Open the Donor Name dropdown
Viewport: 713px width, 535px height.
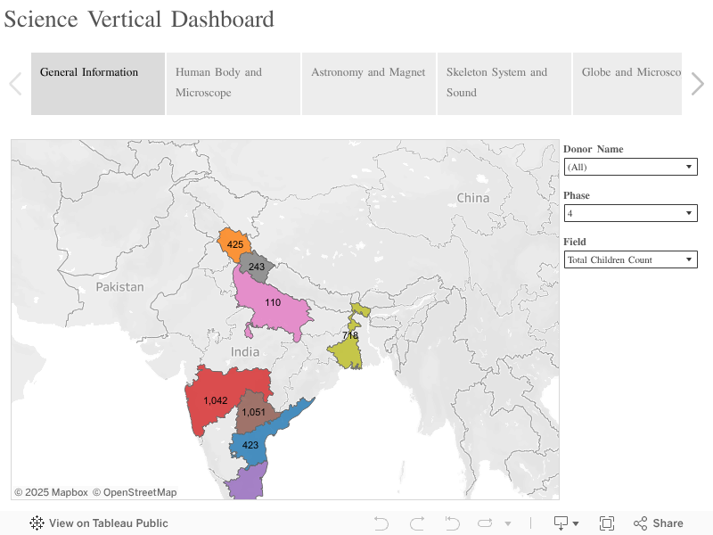click(630, 167)
